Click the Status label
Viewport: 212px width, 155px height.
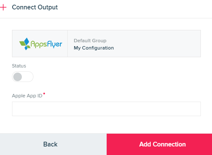tap(19, 66)
